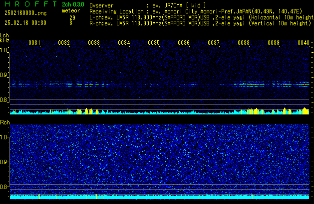The height and width of the screenshot is (204, 314).
Task: Click the file name 2502160030.png
Action: pyautogui.click(x=25, y=13)
